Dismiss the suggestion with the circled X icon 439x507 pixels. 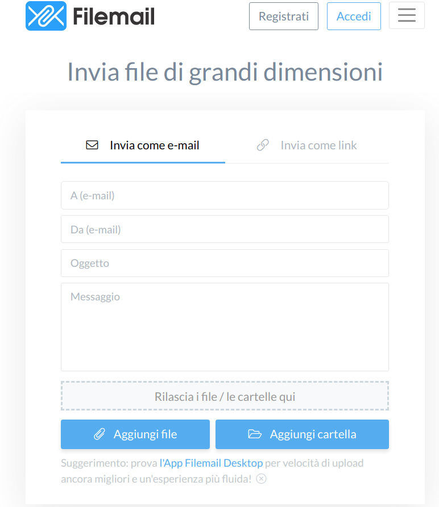[261, 479]
